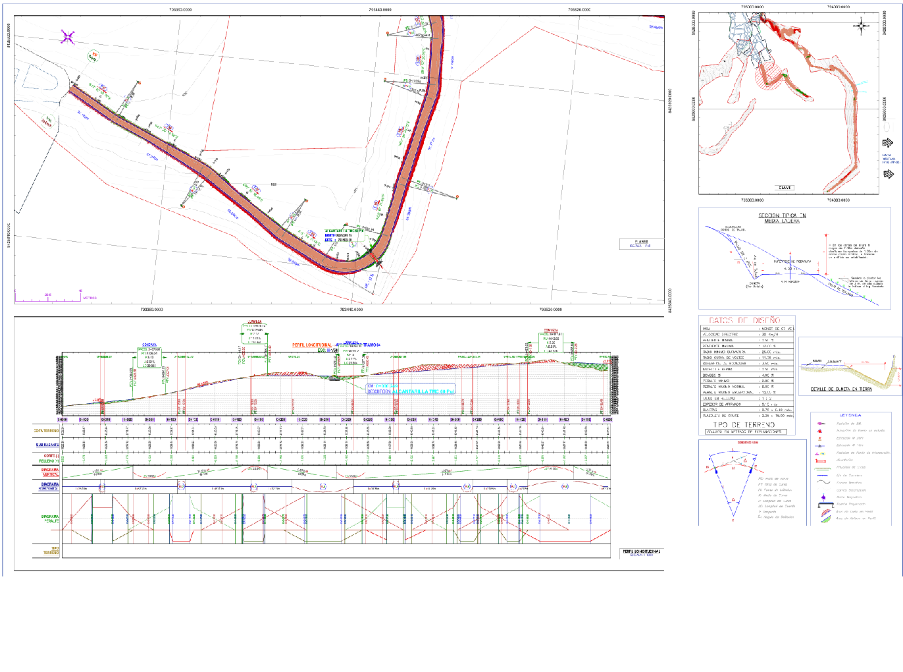The height and width of the screenshot is (672, 903).
Task: Click the CLAVE label box in key map
Action: point(785,188)
